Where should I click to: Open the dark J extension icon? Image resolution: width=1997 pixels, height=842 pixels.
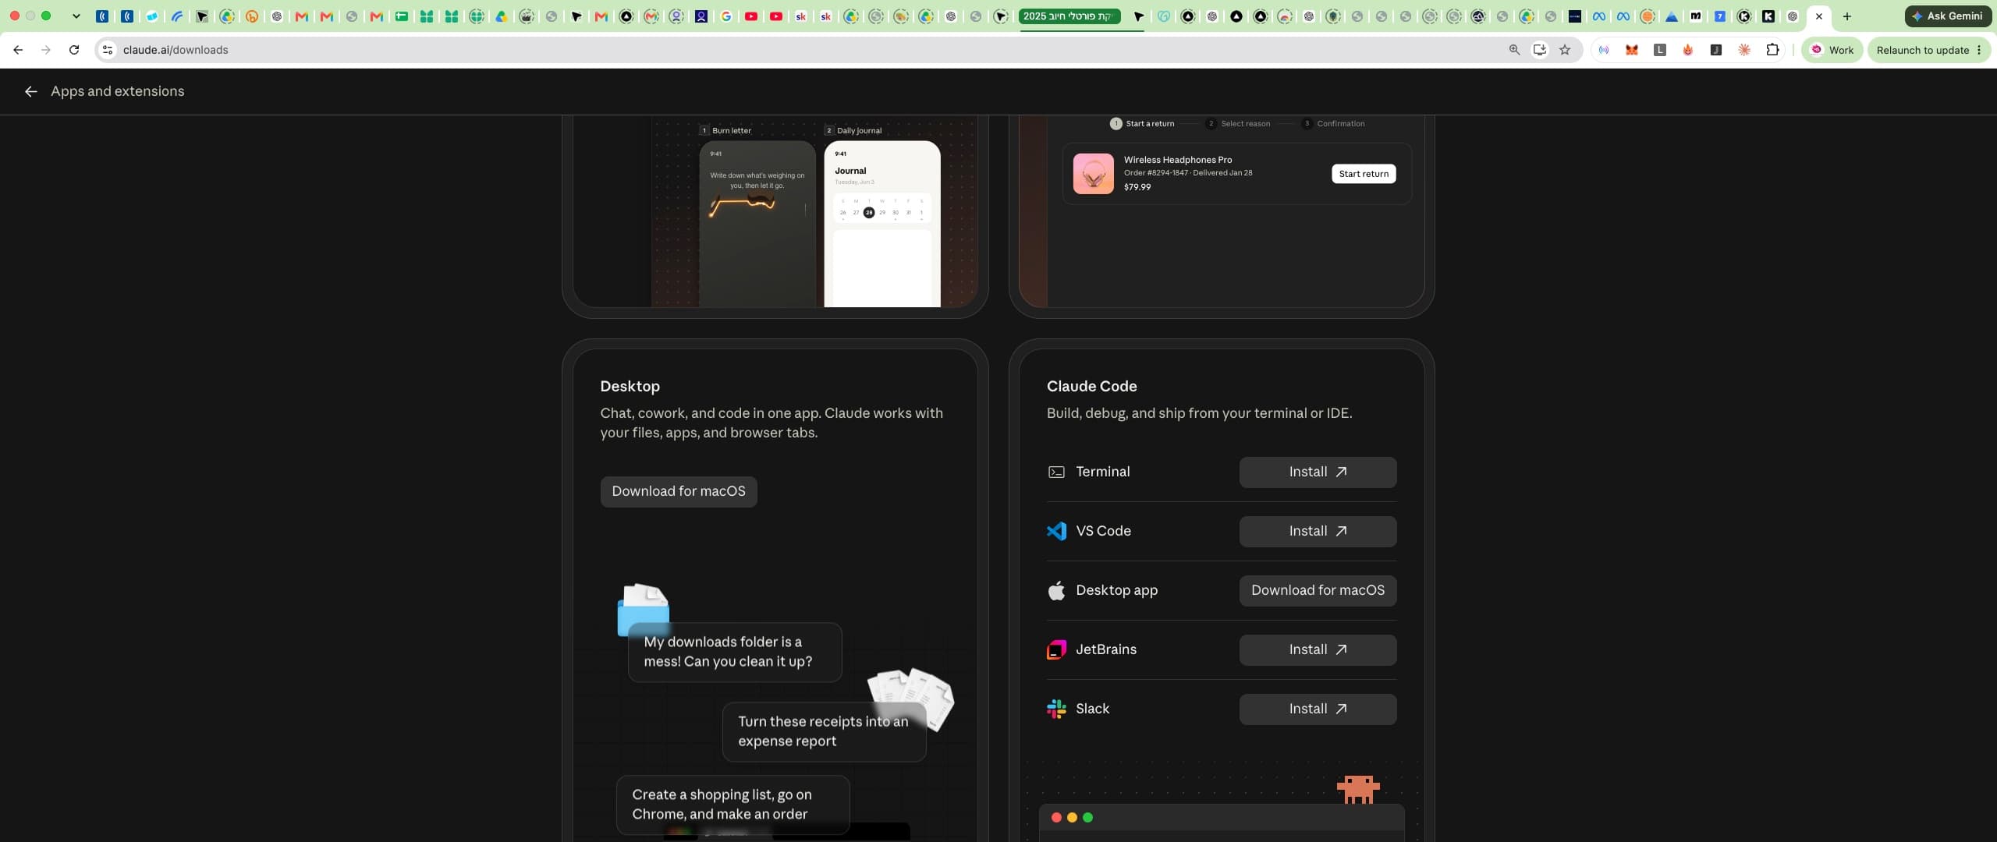coord(1715,50)
